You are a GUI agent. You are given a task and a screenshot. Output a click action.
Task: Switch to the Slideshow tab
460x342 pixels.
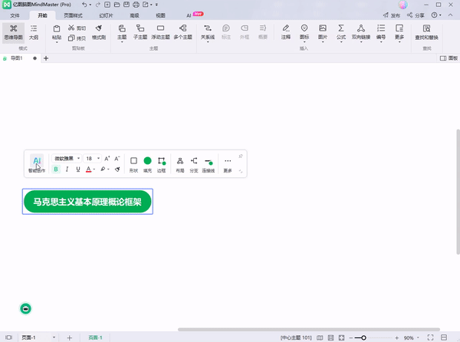pyautogui.click(x=106, y=15)
